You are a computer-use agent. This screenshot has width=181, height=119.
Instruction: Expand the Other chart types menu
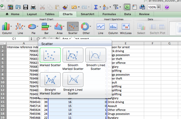click(x=86, y=28)
